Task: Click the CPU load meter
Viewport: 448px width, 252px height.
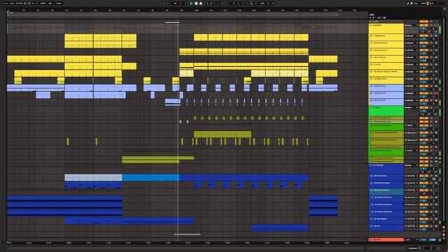Action: pyautogui.click(x=430, y=3)
